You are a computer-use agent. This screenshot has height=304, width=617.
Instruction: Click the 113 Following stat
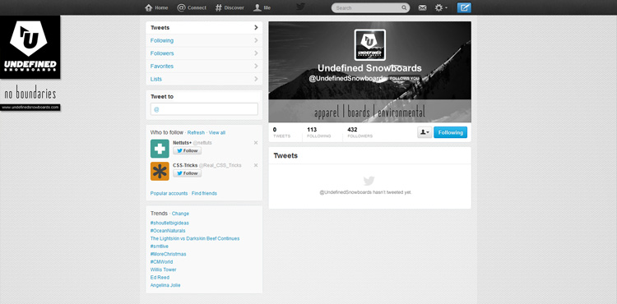[x=318, y=132]
